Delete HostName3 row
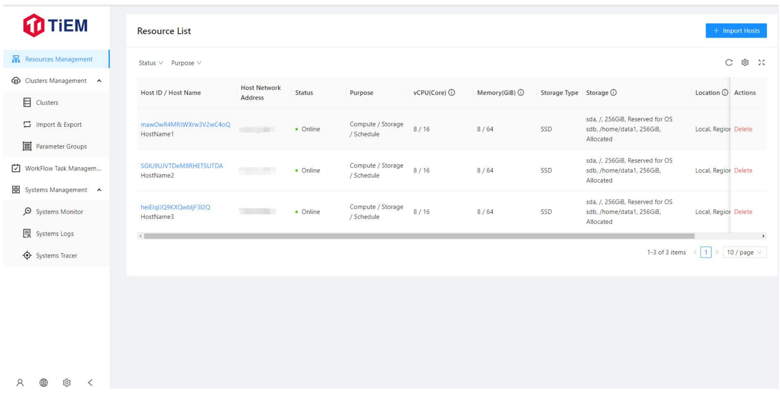 [743, 212]
